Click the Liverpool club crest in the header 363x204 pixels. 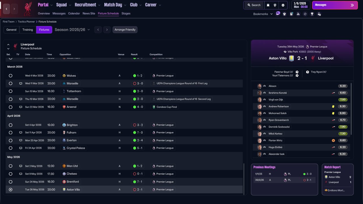tap(28, 9)
